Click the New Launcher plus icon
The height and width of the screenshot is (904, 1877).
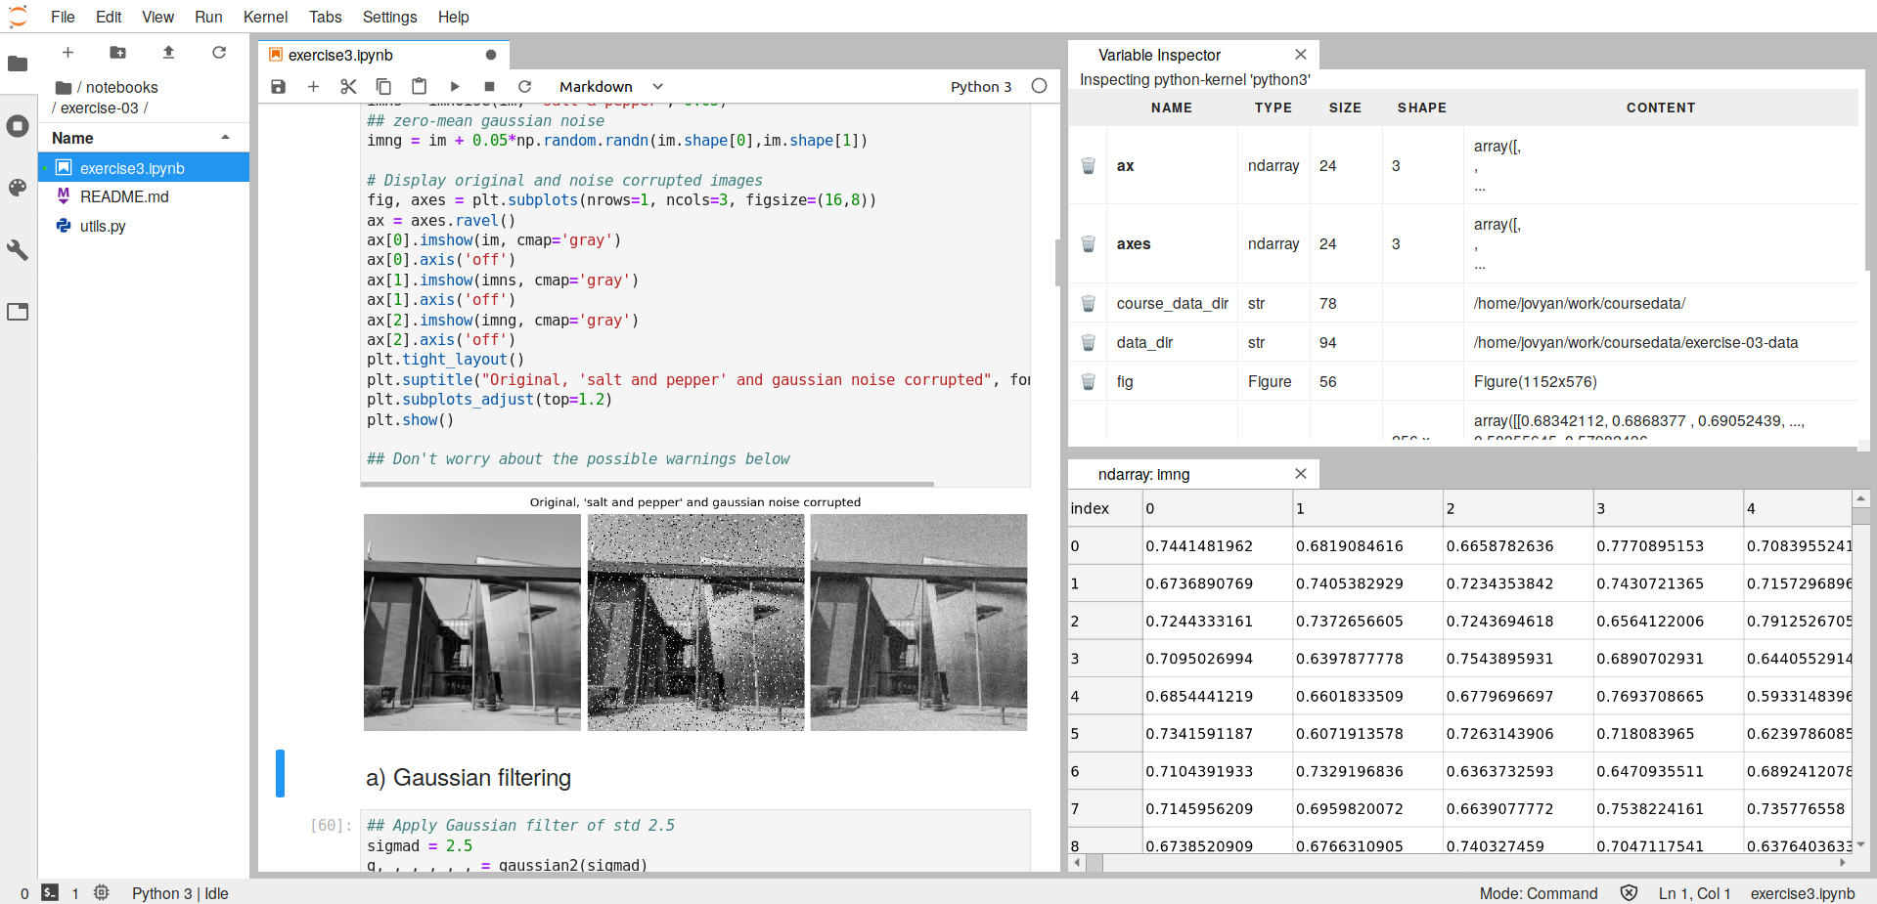tap(67, 53)
